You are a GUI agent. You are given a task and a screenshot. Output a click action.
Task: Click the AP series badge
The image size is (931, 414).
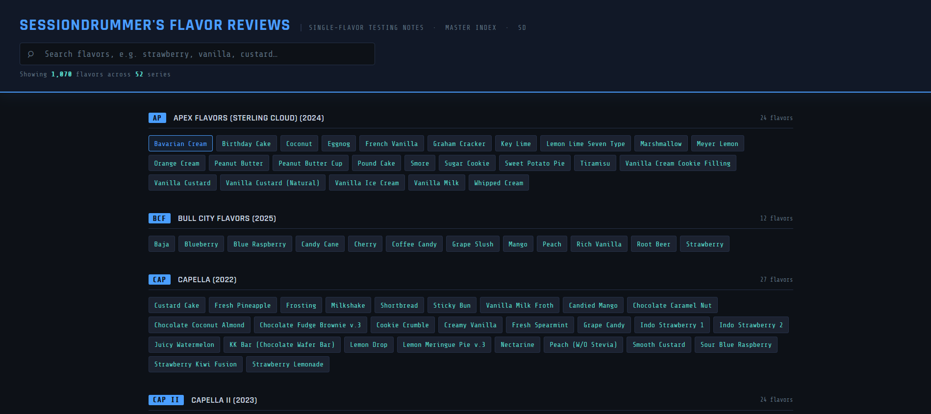click(157, 118)
